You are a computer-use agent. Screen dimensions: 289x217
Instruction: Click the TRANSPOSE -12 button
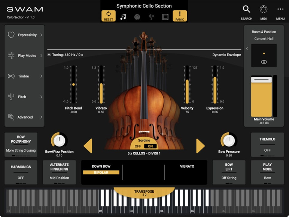[144, 193]
